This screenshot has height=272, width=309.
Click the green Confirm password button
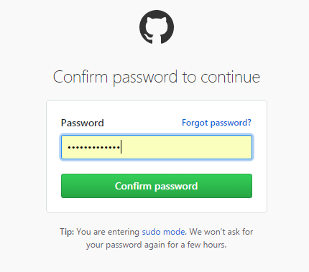pos(157,186)
